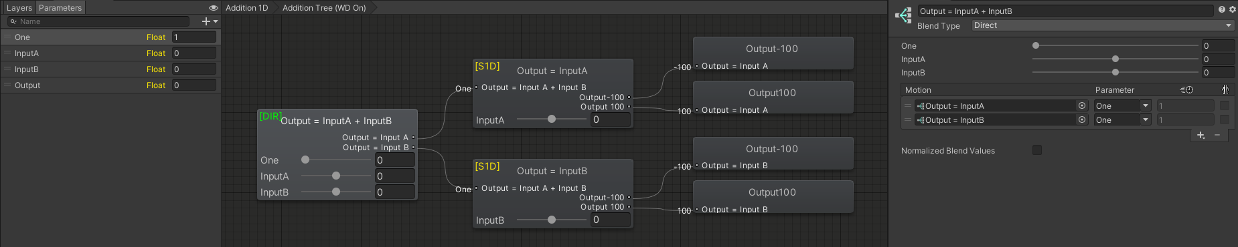Click the search magnifier in parameter Name field
This screenshot has height=247, width=1238.
click(x=13, y=21)
